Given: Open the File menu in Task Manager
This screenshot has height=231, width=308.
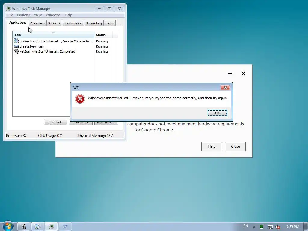Looking at the screenshot, I should point(10,15).
